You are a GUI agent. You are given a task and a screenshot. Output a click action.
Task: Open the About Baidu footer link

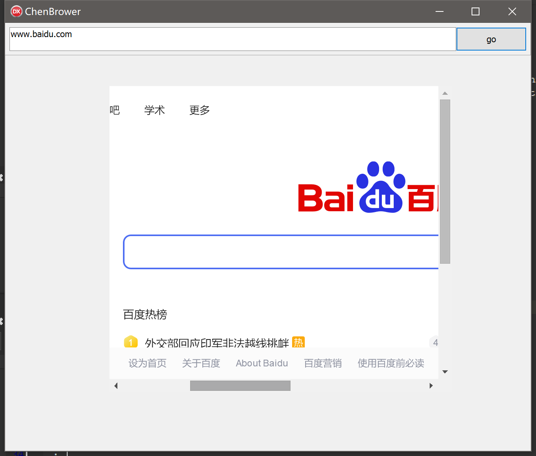click(x=262, y=363)
